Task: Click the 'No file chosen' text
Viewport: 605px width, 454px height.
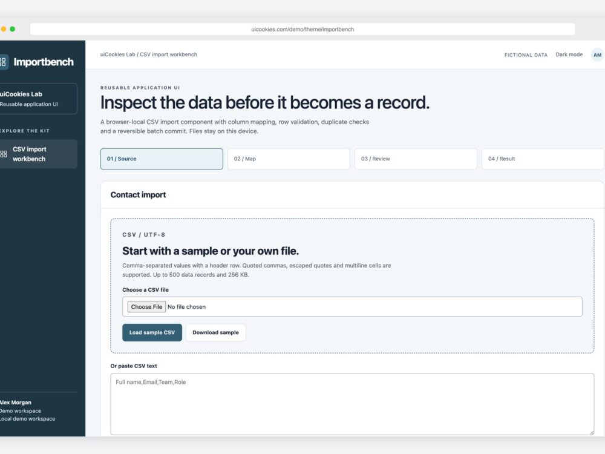Action: [x=187, y=306]
